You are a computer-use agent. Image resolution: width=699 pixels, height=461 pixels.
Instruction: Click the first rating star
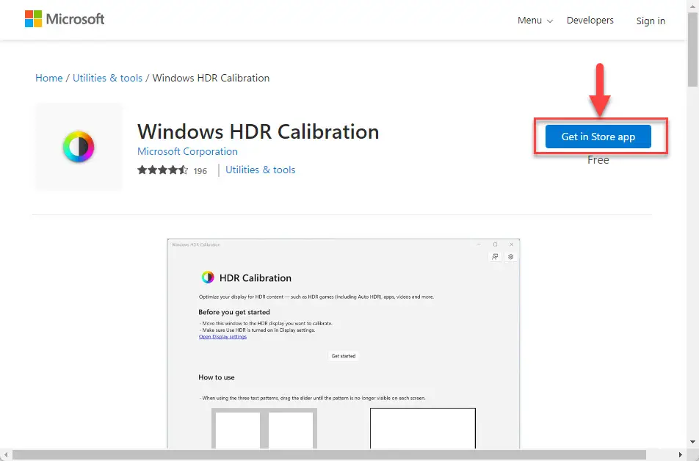click(142, 170)
